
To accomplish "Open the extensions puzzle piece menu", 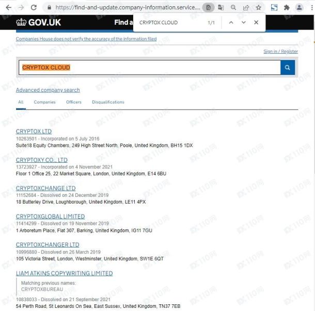I will click(x=287, y=8).
